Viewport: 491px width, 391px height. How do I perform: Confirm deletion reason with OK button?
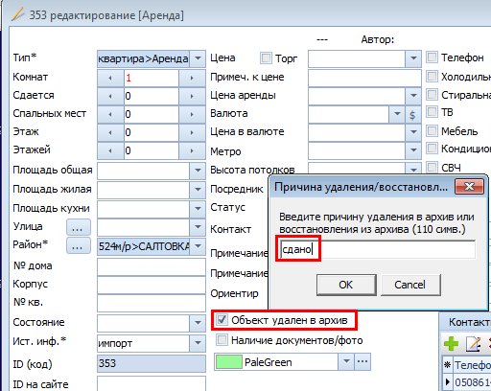point(346,285)
